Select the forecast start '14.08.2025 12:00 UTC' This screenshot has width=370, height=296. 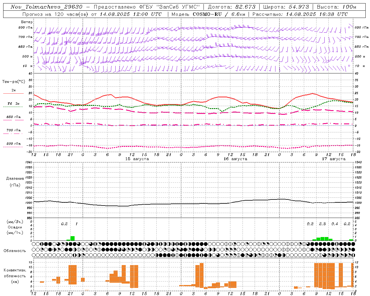[x=131, y=14]
